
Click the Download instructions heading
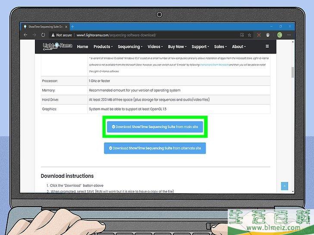coord(67,176)
